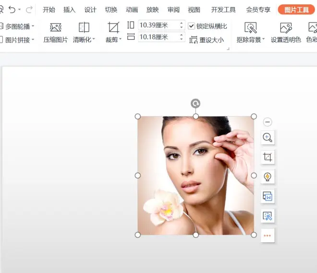Increase height with the stepper up arrow

point(182,23)
